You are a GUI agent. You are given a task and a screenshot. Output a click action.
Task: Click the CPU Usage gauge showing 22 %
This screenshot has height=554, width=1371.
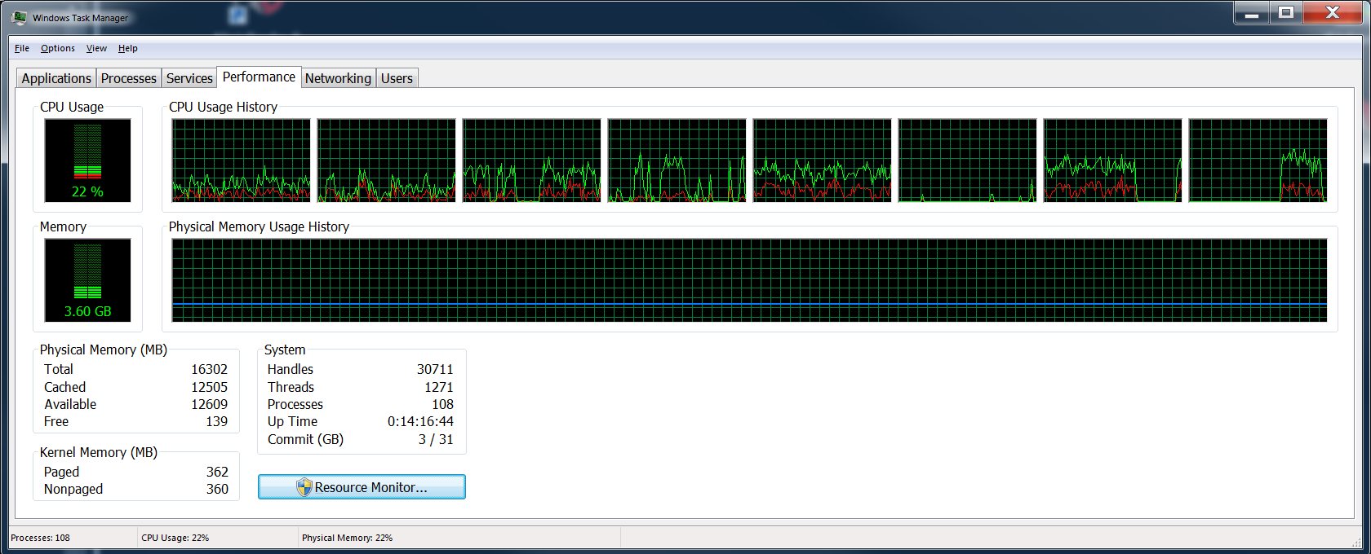pyautogui.click(x=87, y=160)
